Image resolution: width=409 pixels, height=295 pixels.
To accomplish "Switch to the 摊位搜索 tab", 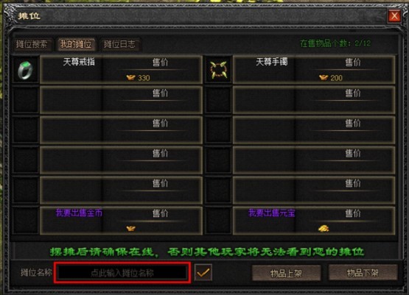I will pyautogui.click(x=32, y=44).
